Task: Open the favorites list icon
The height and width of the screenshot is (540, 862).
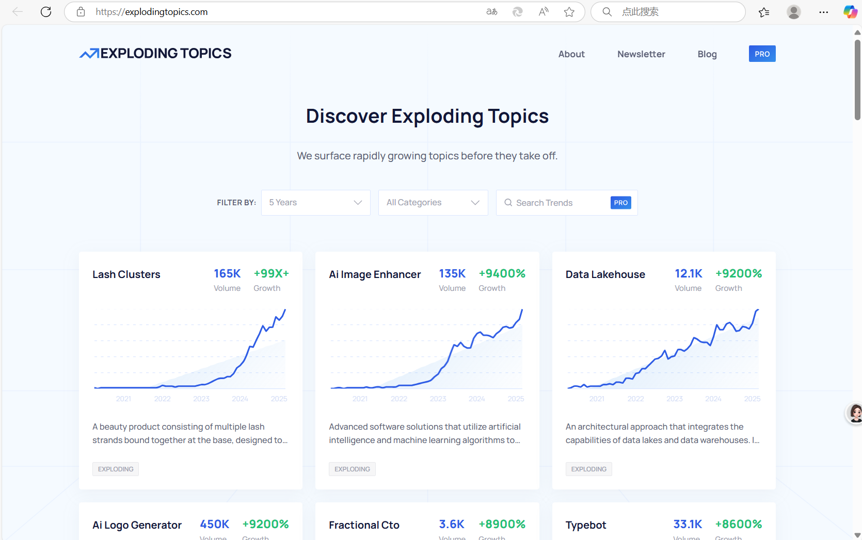Action: coord(764,12)
